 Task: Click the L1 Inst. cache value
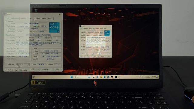point(50,54)
